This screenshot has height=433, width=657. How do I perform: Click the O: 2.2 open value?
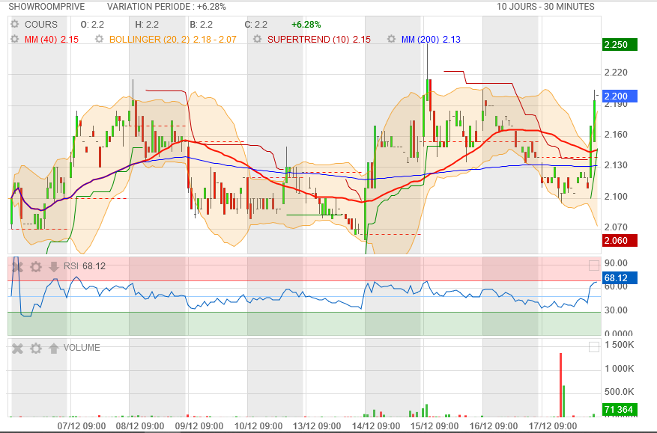92,24
